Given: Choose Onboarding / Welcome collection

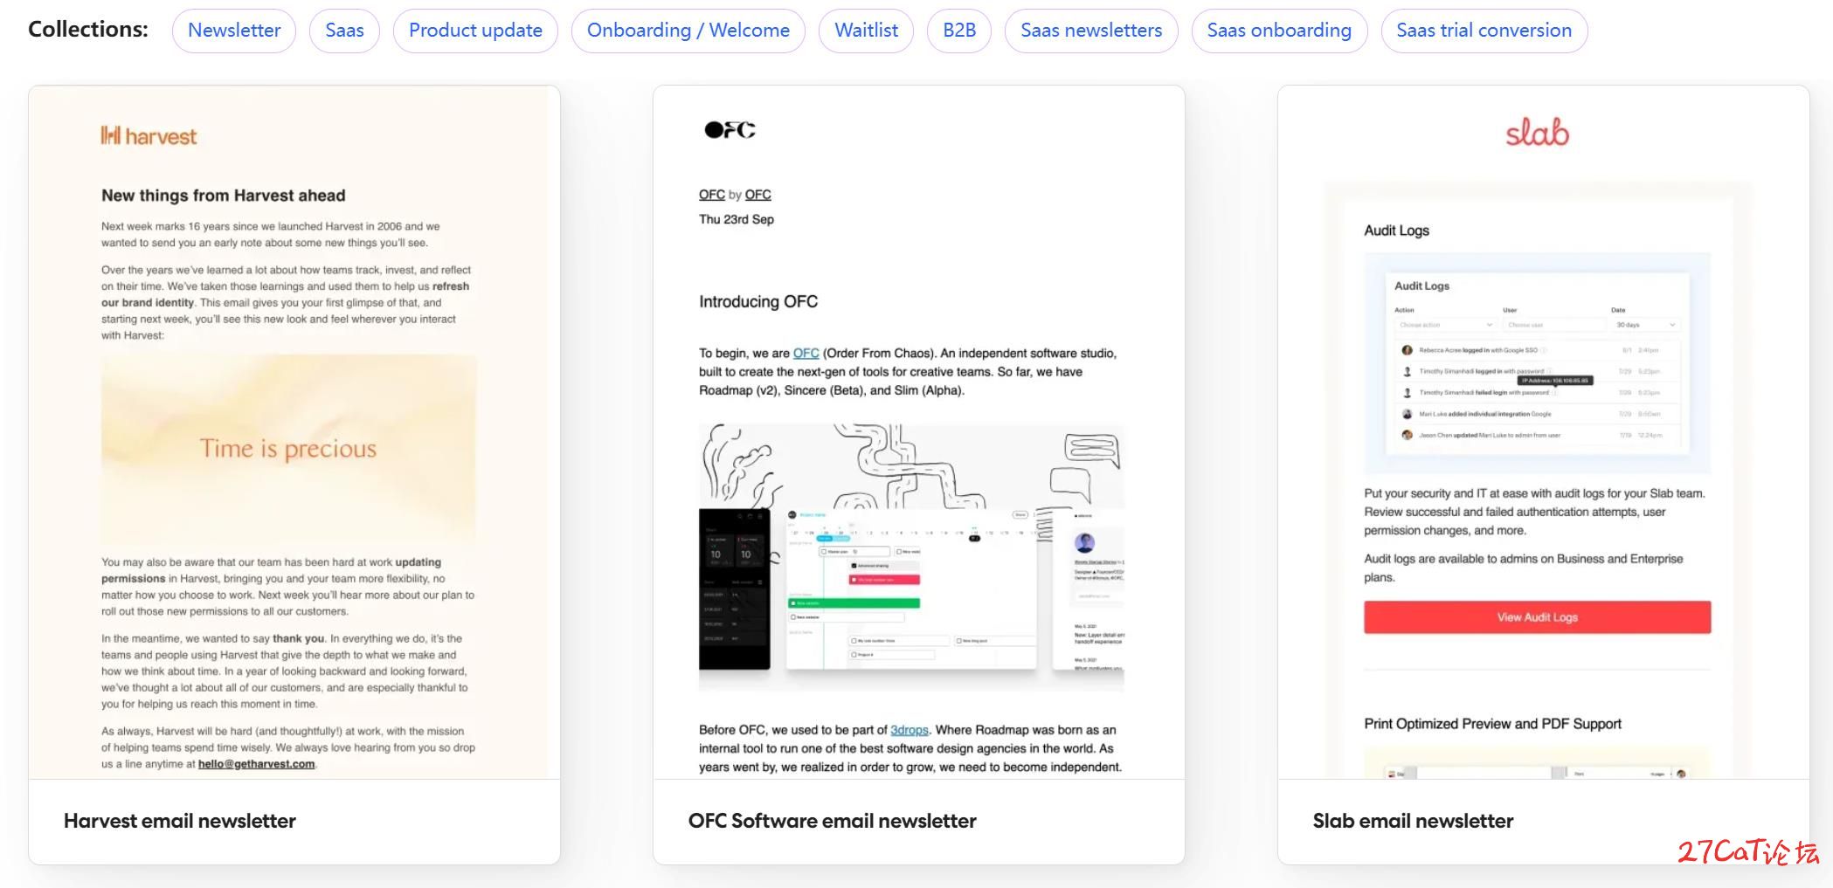Looking at the screenshot, I should 688,31.
